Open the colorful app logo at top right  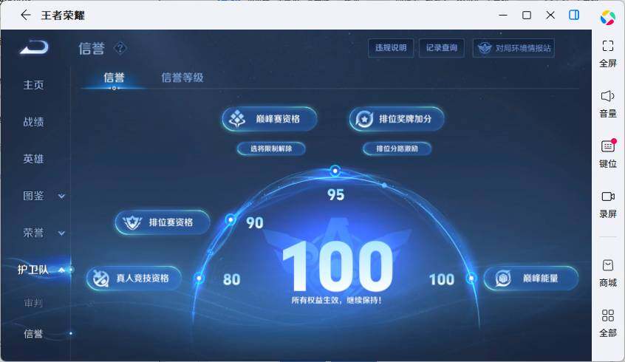[x=608, y=17]
